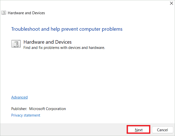Click the "Publisher:" label
The width and height of the screenshot is (175, 136).
(19, 109)
